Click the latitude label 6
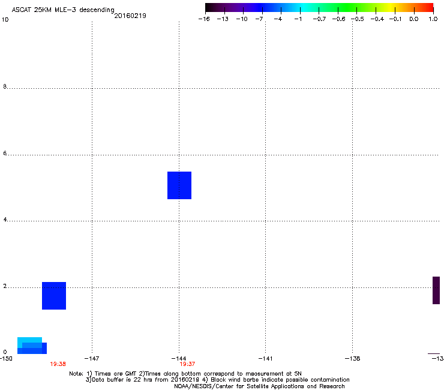Viewport: 444px width, 390px height. 5,153
